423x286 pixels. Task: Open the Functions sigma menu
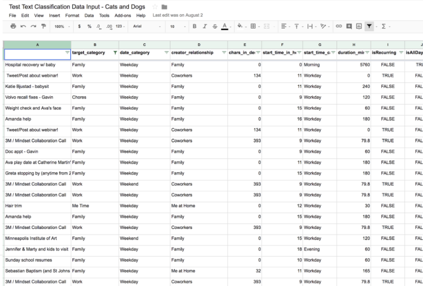pyautogui.click(x=384, y=26)
